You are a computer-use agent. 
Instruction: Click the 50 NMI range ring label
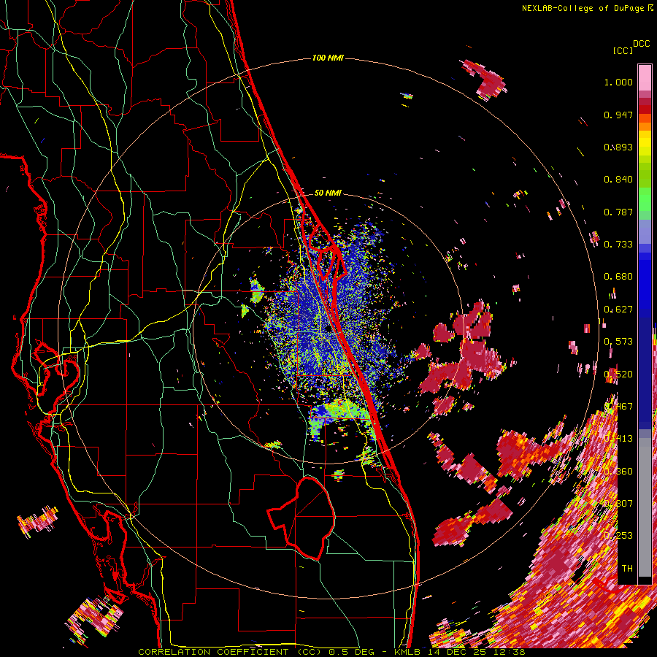[x=328, y=193]
